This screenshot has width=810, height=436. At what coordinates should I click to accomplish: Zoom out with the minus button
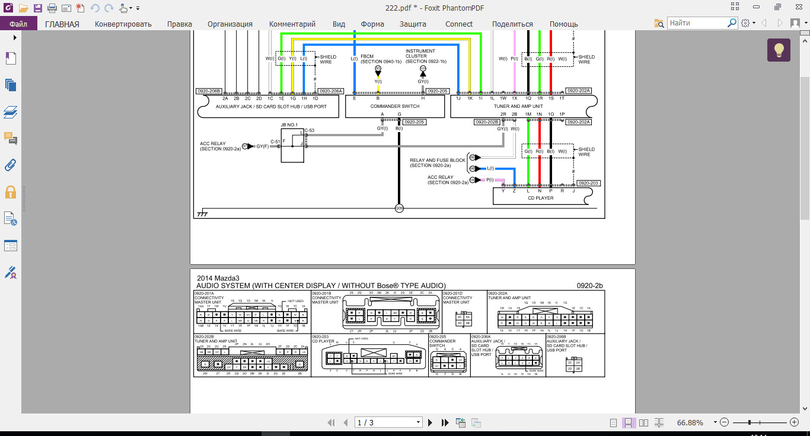click(725, 422)
